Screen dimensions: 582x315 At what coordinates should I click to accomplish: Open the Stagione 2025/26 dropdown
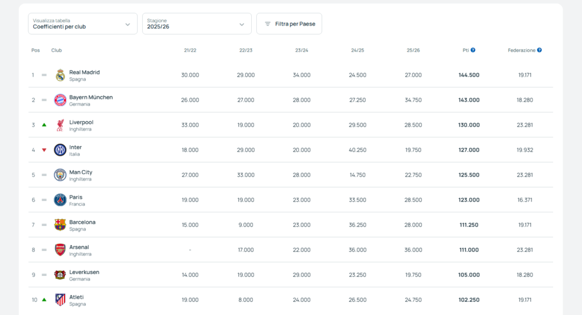[197, 24]
